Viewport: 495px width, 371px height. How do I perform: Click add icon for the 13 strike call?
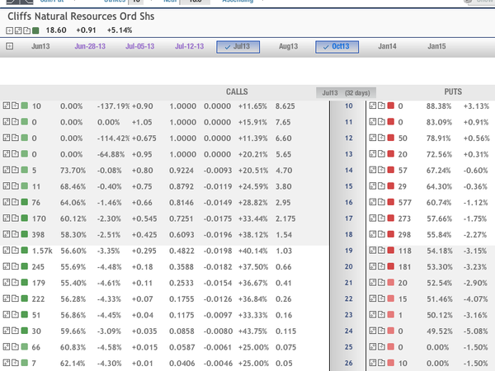pyautogui.click(x=15, y=154)
